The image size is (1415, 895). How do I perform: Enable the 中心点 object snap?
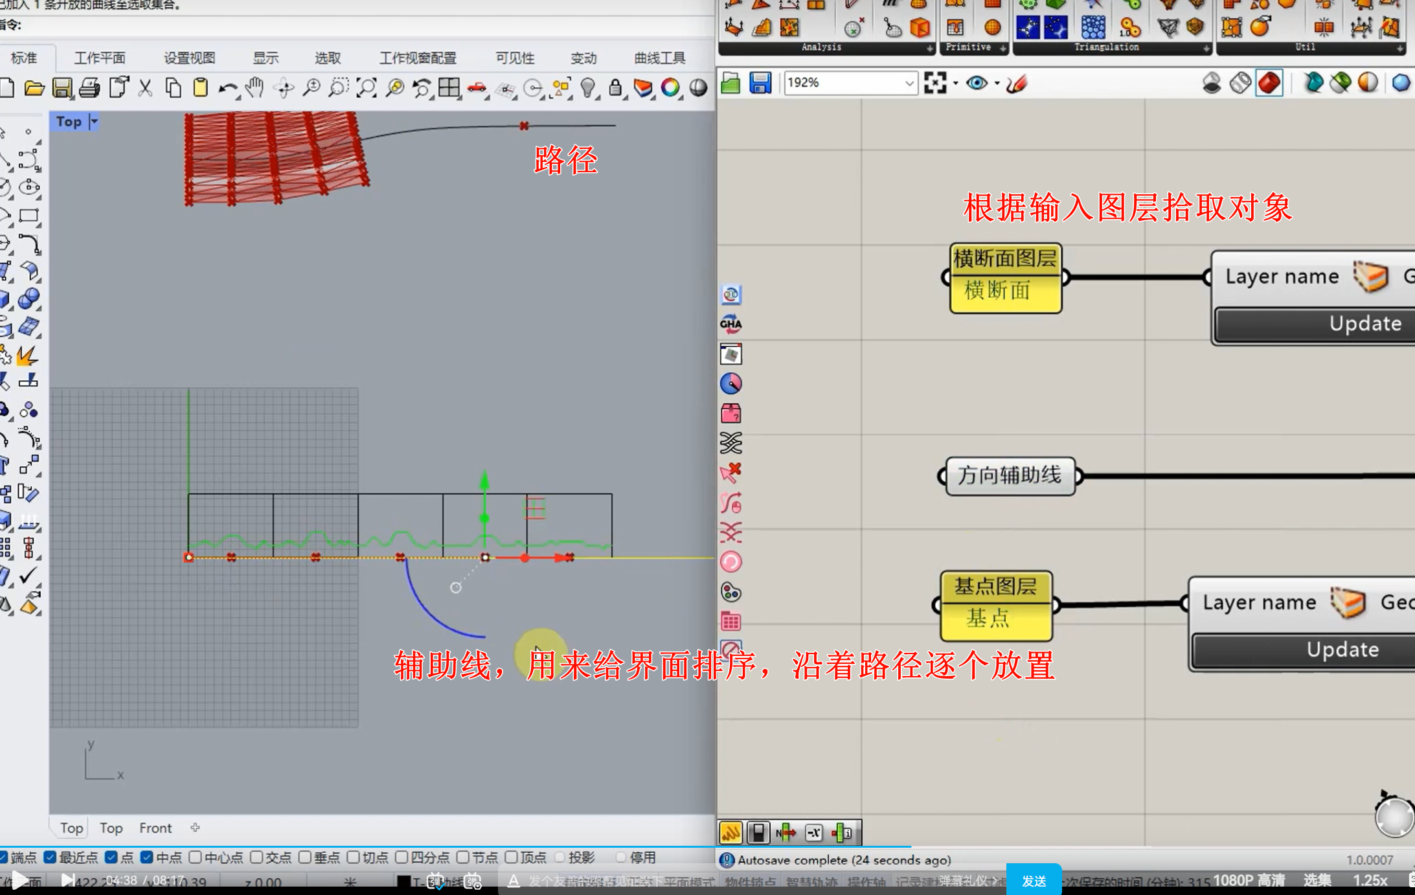pyautogui.click(x=196, y=857)
